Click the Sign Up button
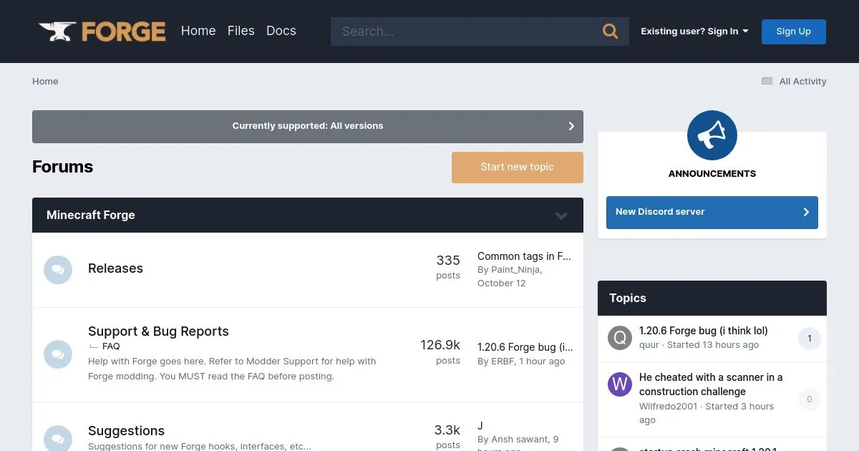The height and width of the screenshot is (451, 859). pos(794,31)
